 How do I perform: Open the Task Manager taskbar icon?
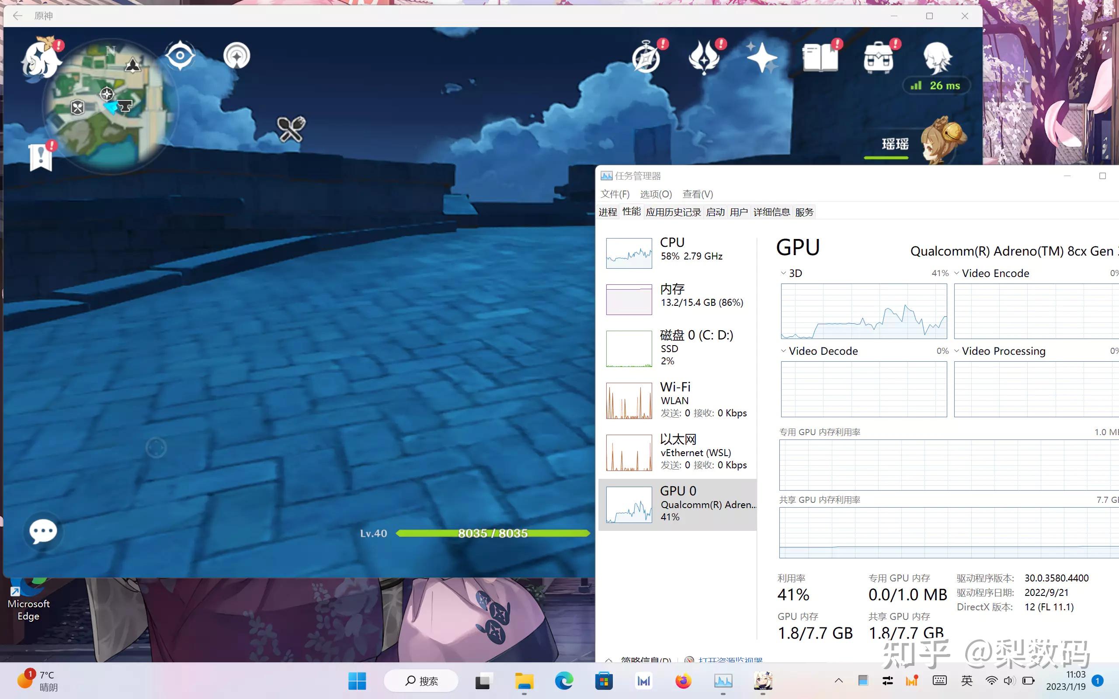723,681
